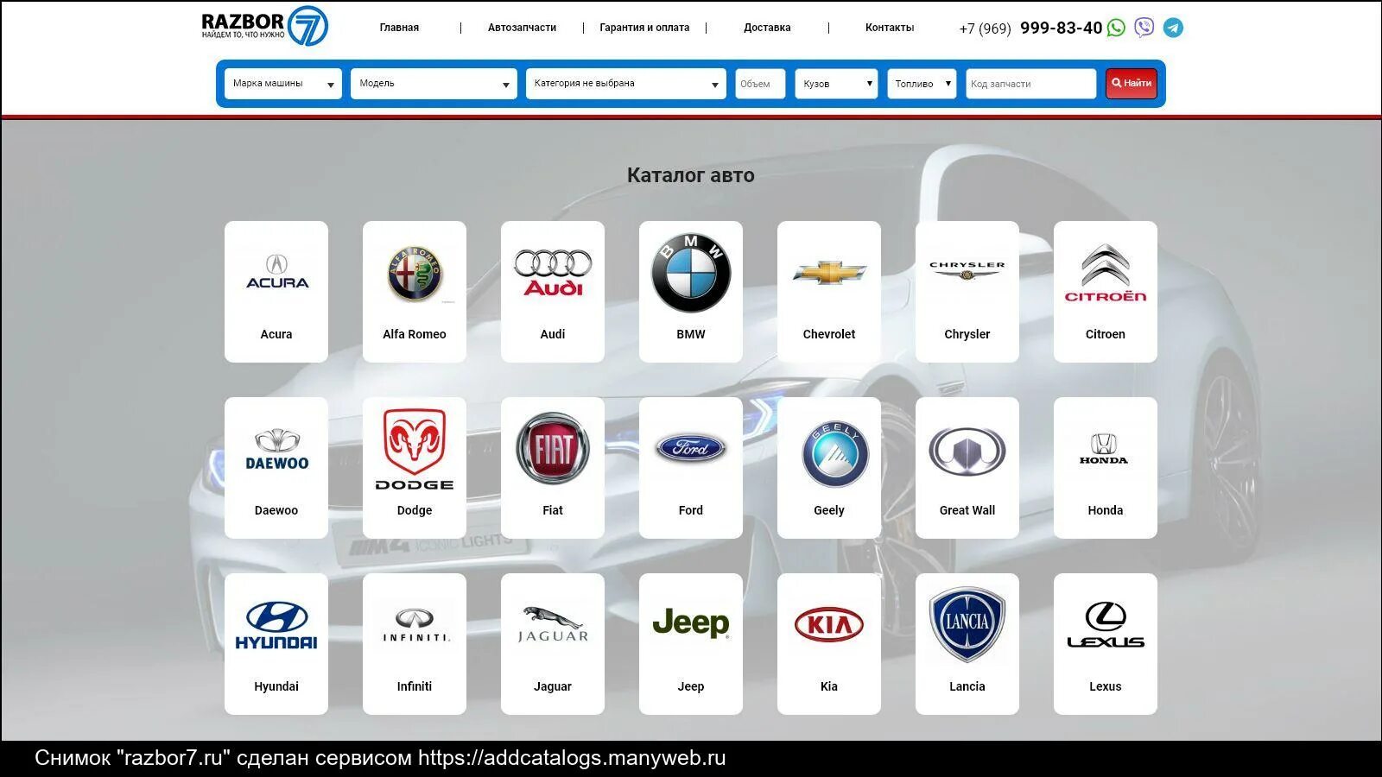Viewport: 1382px width, 777px height.
Task: Select the green Jeep logo
Action: coord(691,622)
